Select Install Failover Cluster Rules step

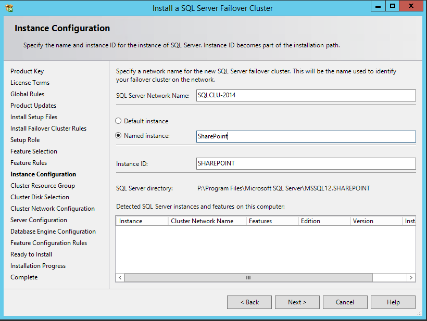coord(48,129)
